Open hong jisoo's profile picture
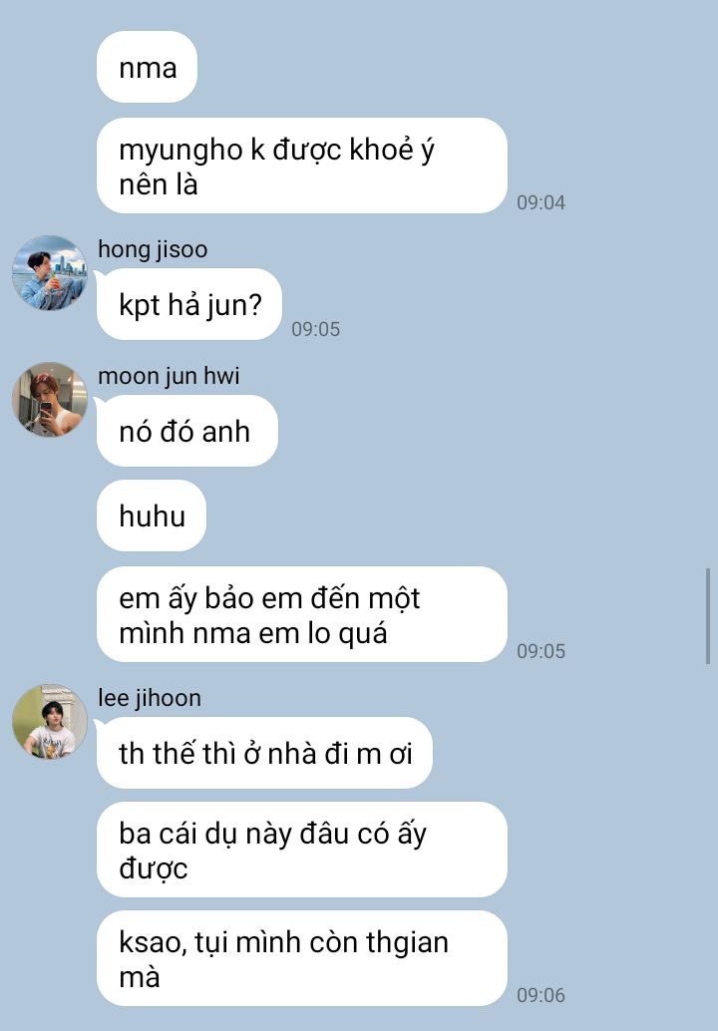This screenshot has height=1031, width=718. [x=49, y=273]
